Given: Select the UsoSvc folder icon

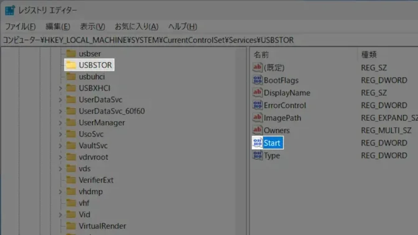Looking at the screenshot, I should (x=71, y=134).
